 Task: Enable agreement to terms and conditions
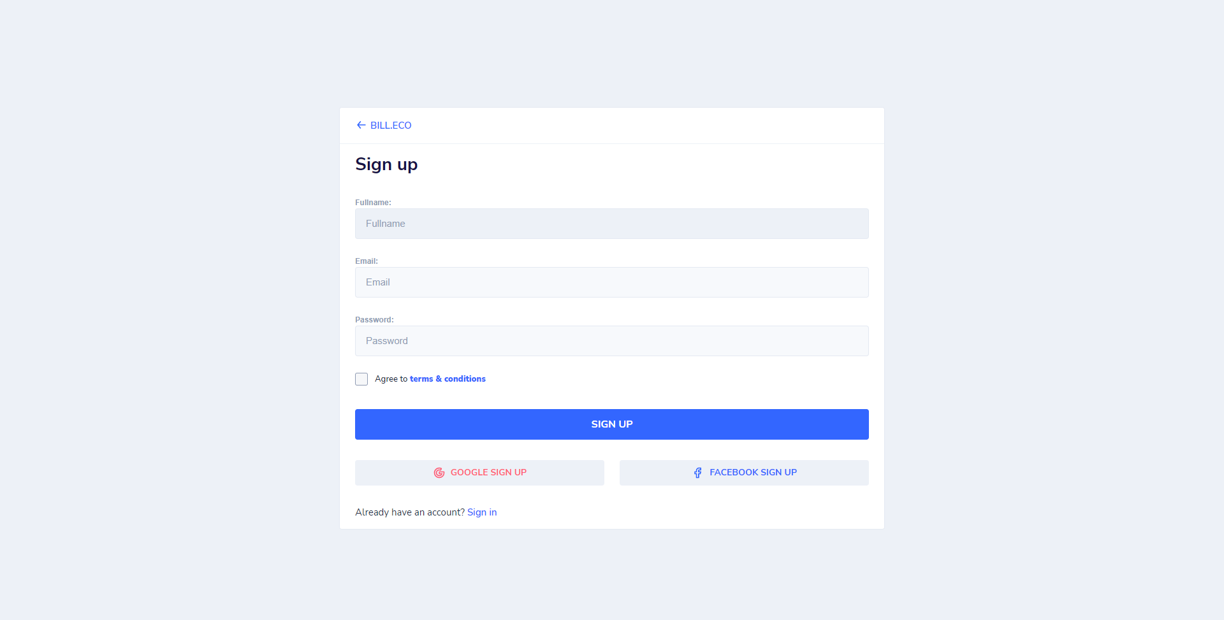click(x=361, y=378)
